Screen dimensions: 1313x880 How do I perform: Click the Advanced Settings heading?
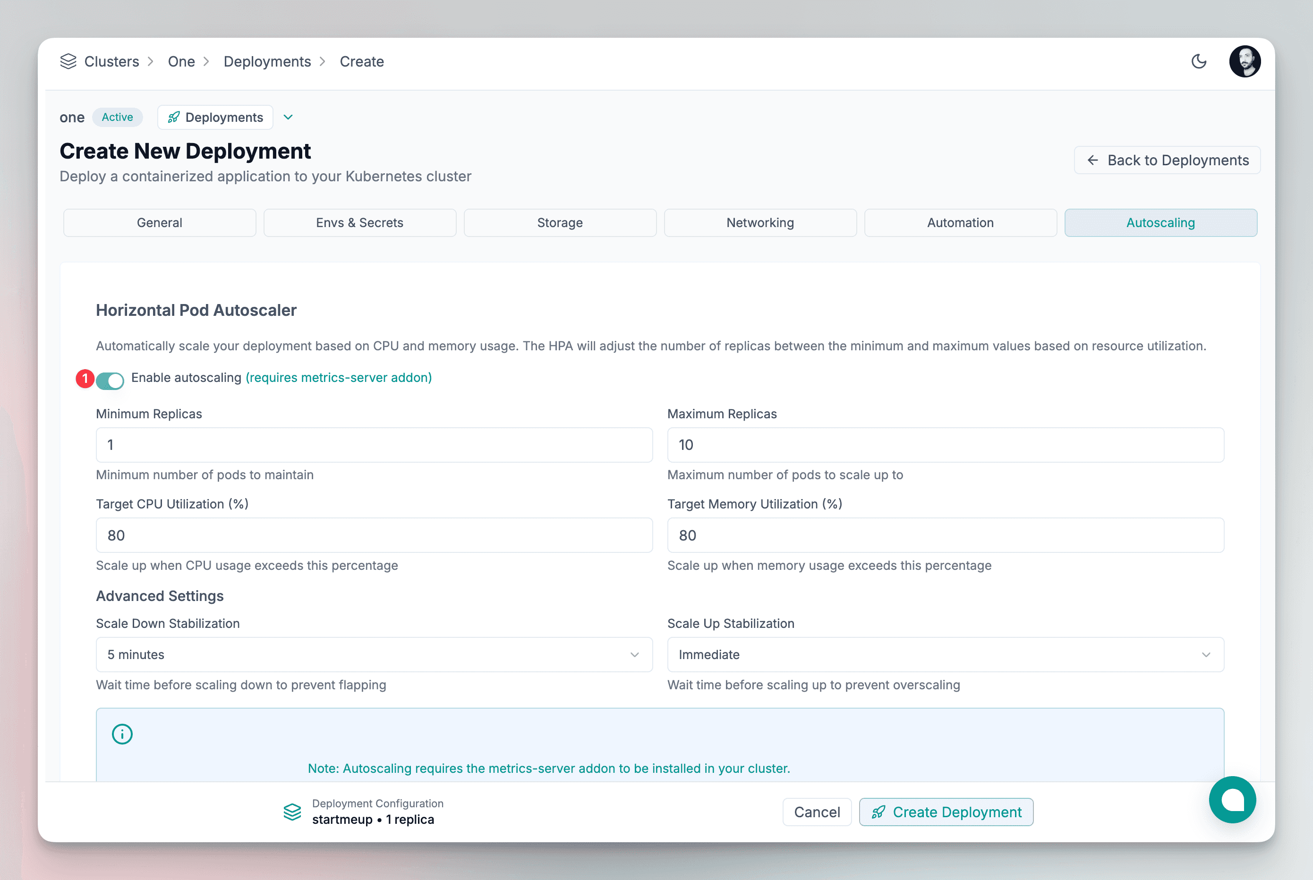coord(160,596)
